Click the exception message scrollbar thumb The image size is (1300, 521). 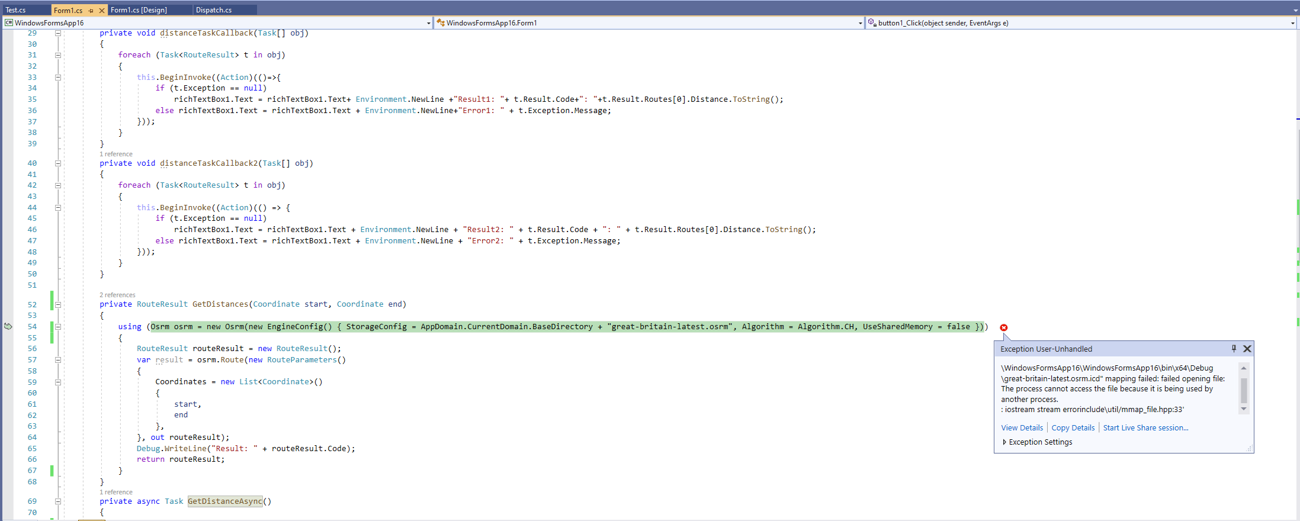(x=1244, y=391)
